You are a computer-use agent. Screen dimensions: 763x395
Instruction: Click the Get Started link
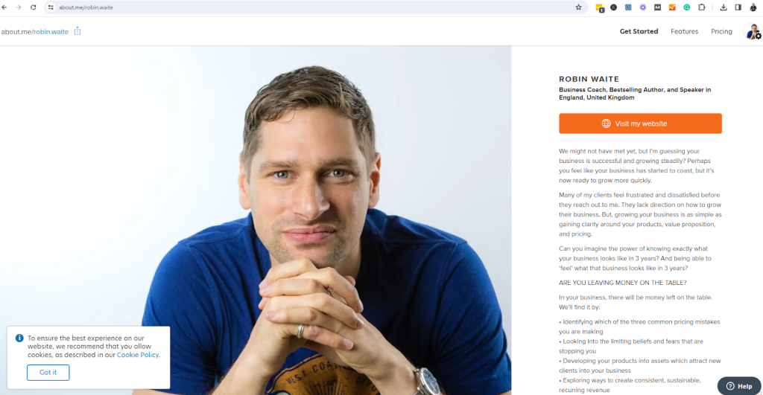coord(639,31)
